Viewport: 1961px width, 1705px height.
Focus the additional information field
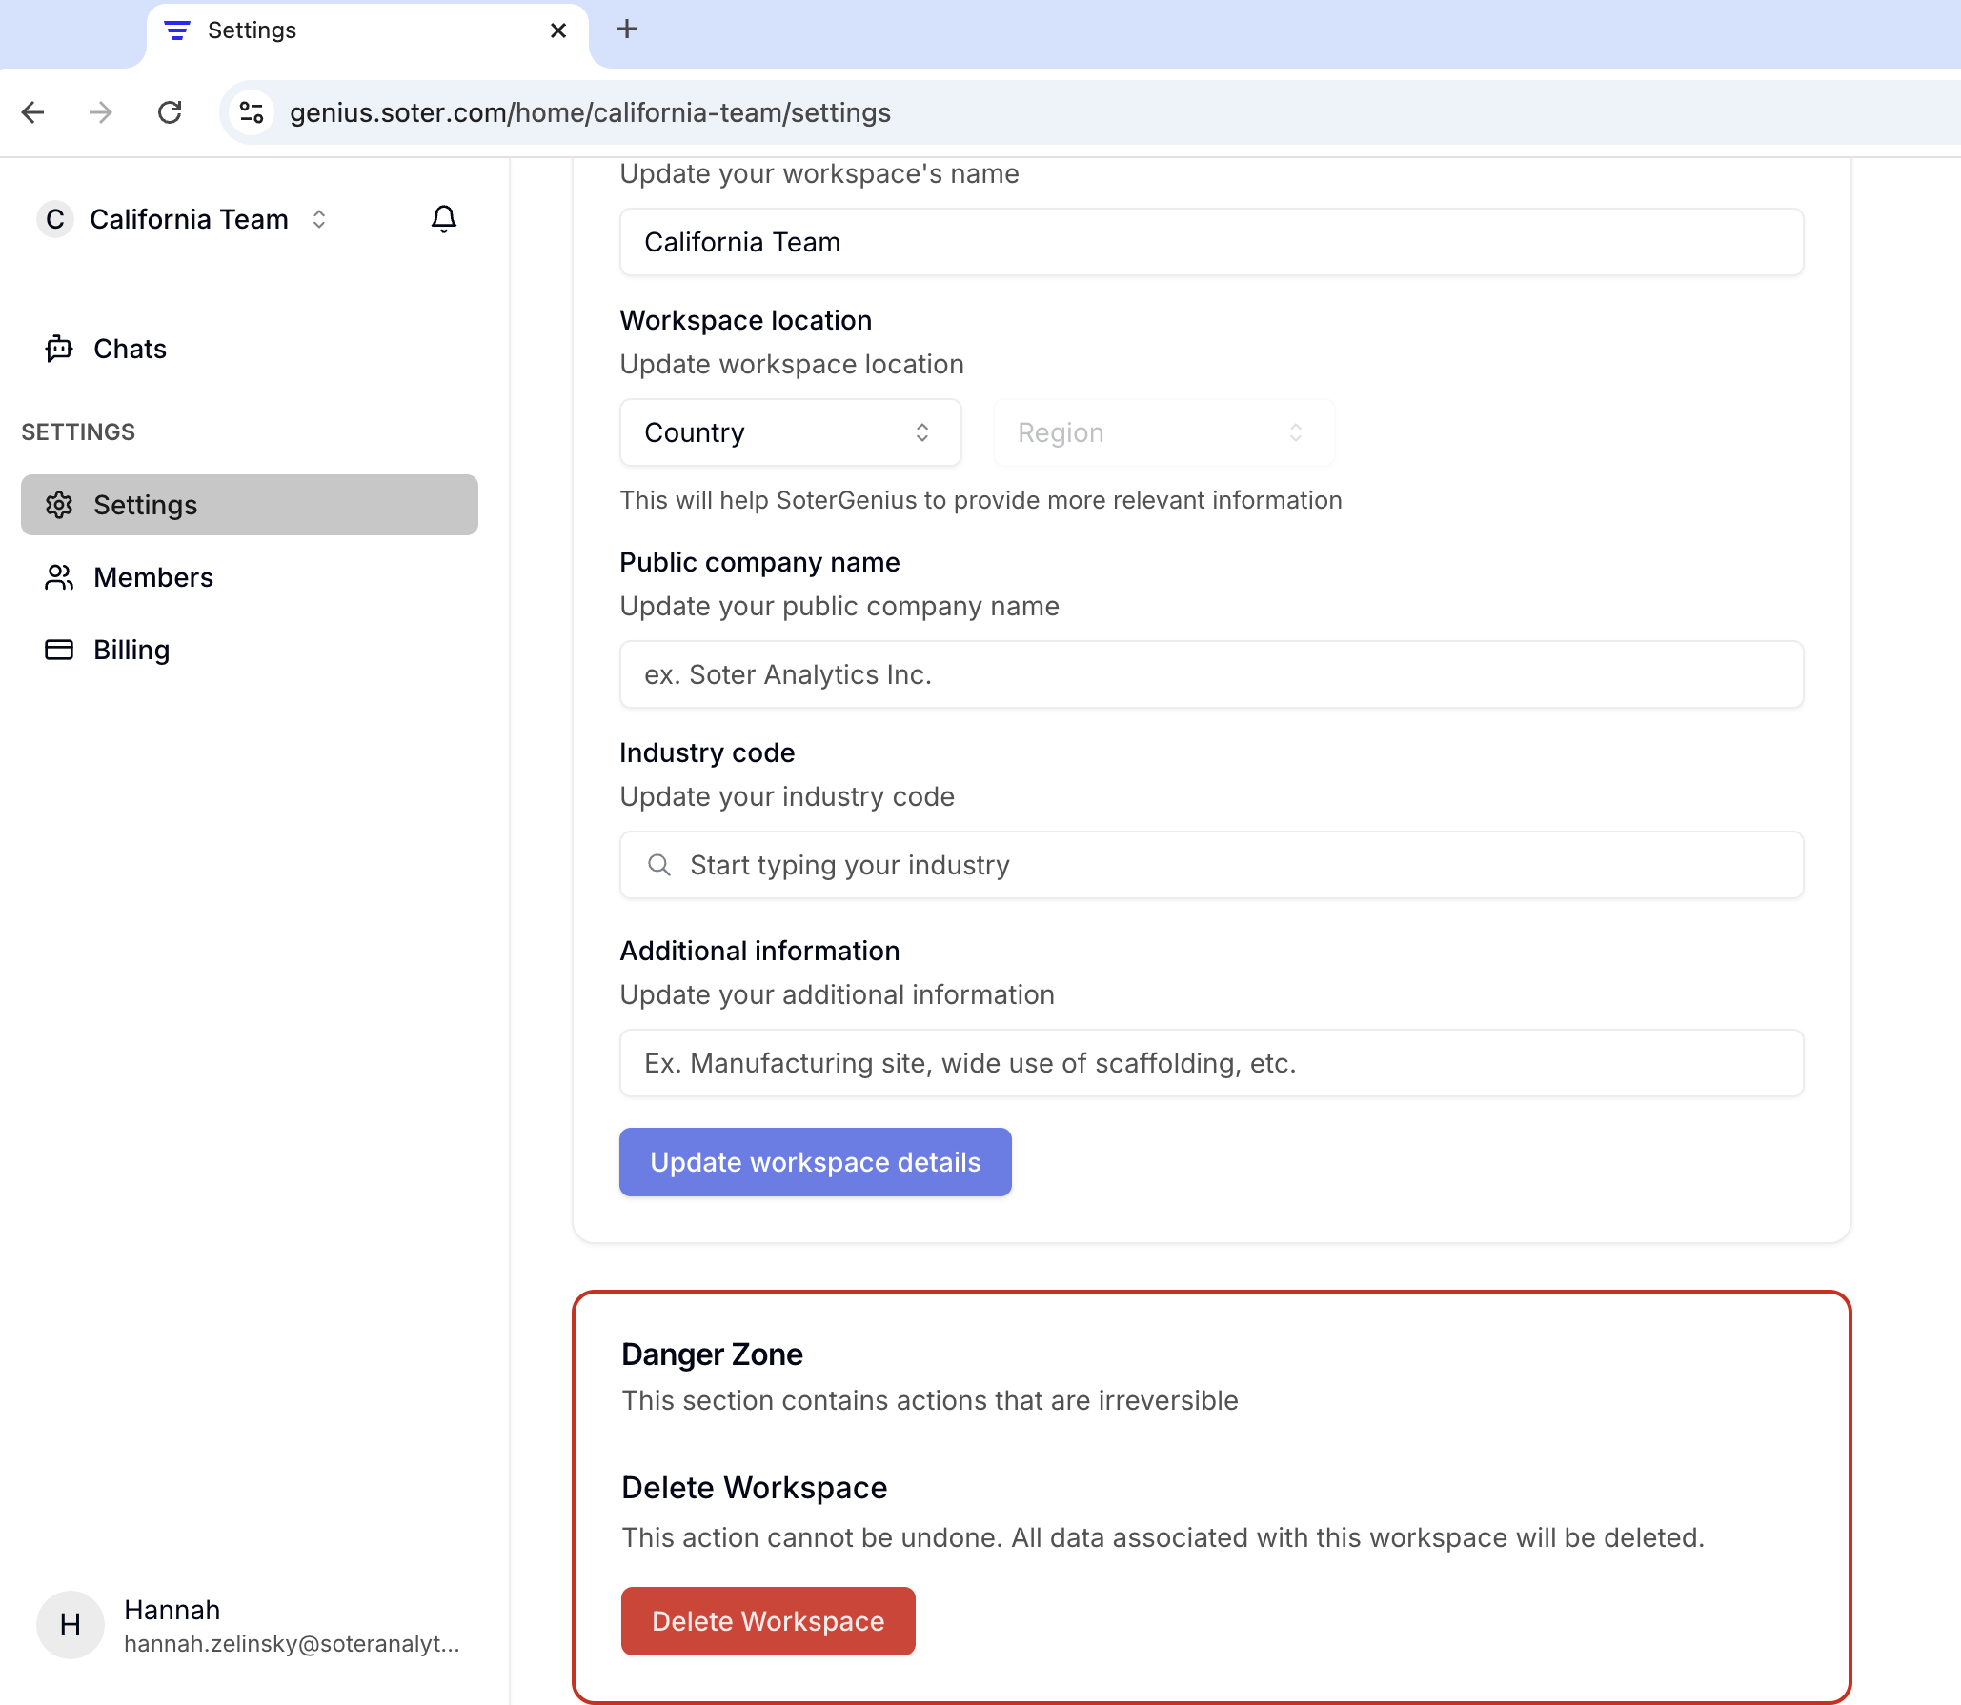coord(1211,1063)
